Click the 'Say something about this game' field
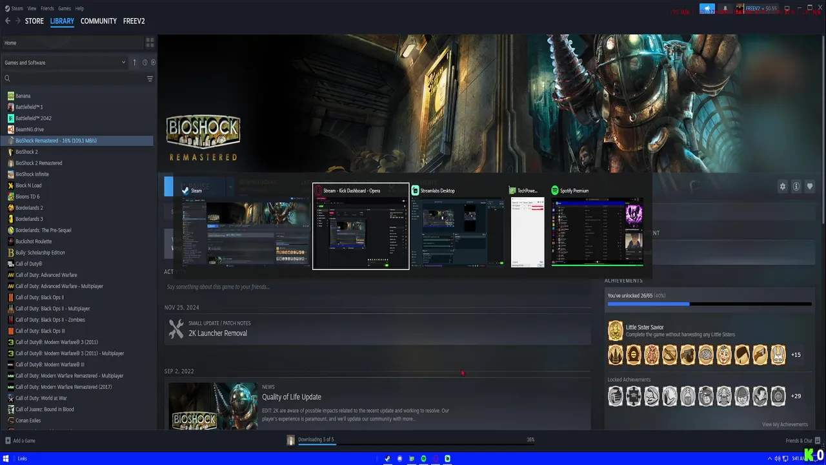Screen dimensions: 826x465 pyautogui.click(x=378, y=287)
